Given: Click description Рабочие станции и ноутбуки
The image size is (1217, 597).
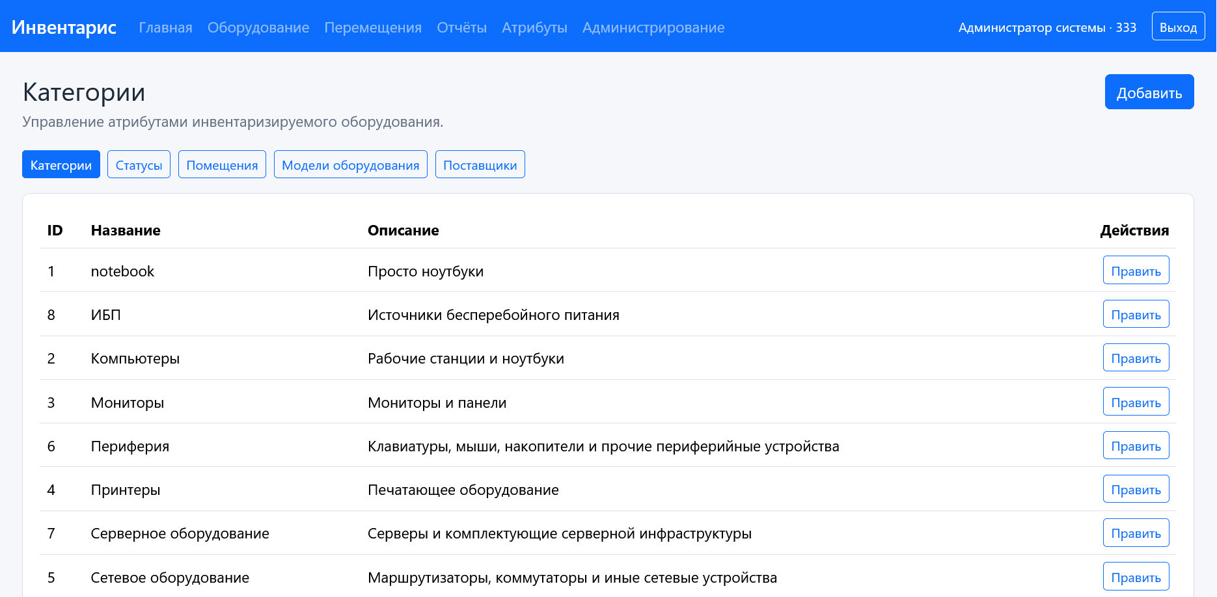Looking at the screenshot, I should [x=466, y=358].
